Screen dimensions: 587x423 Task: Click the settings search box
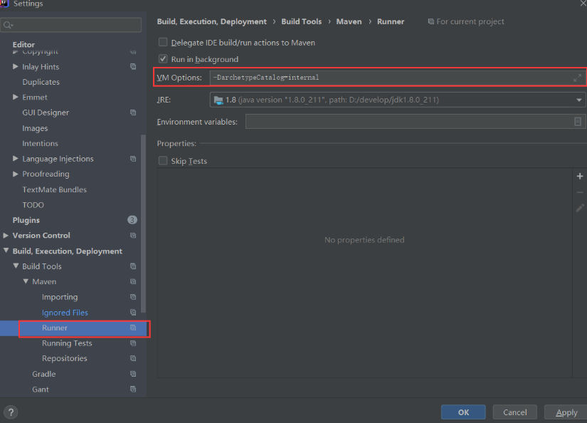point(71,25)
